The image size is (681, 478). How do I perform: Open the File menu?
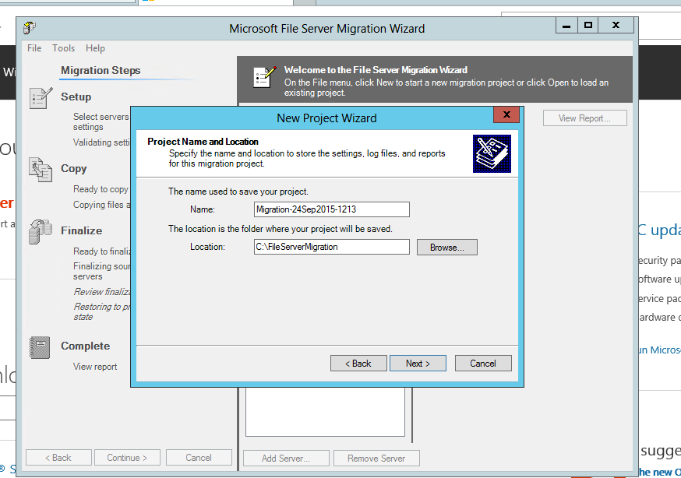tap(34, 48)
